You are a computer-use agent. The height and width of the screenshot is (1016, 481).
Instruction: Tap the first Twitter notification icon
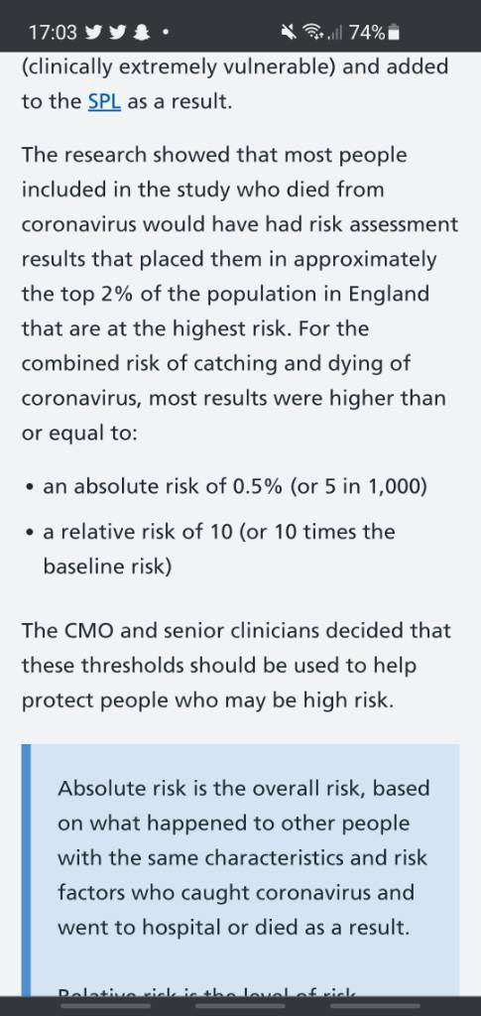coord(94,32)
